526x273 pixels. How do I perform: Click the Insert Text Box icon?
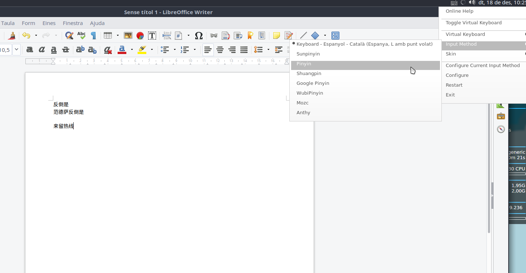(152, 36)
